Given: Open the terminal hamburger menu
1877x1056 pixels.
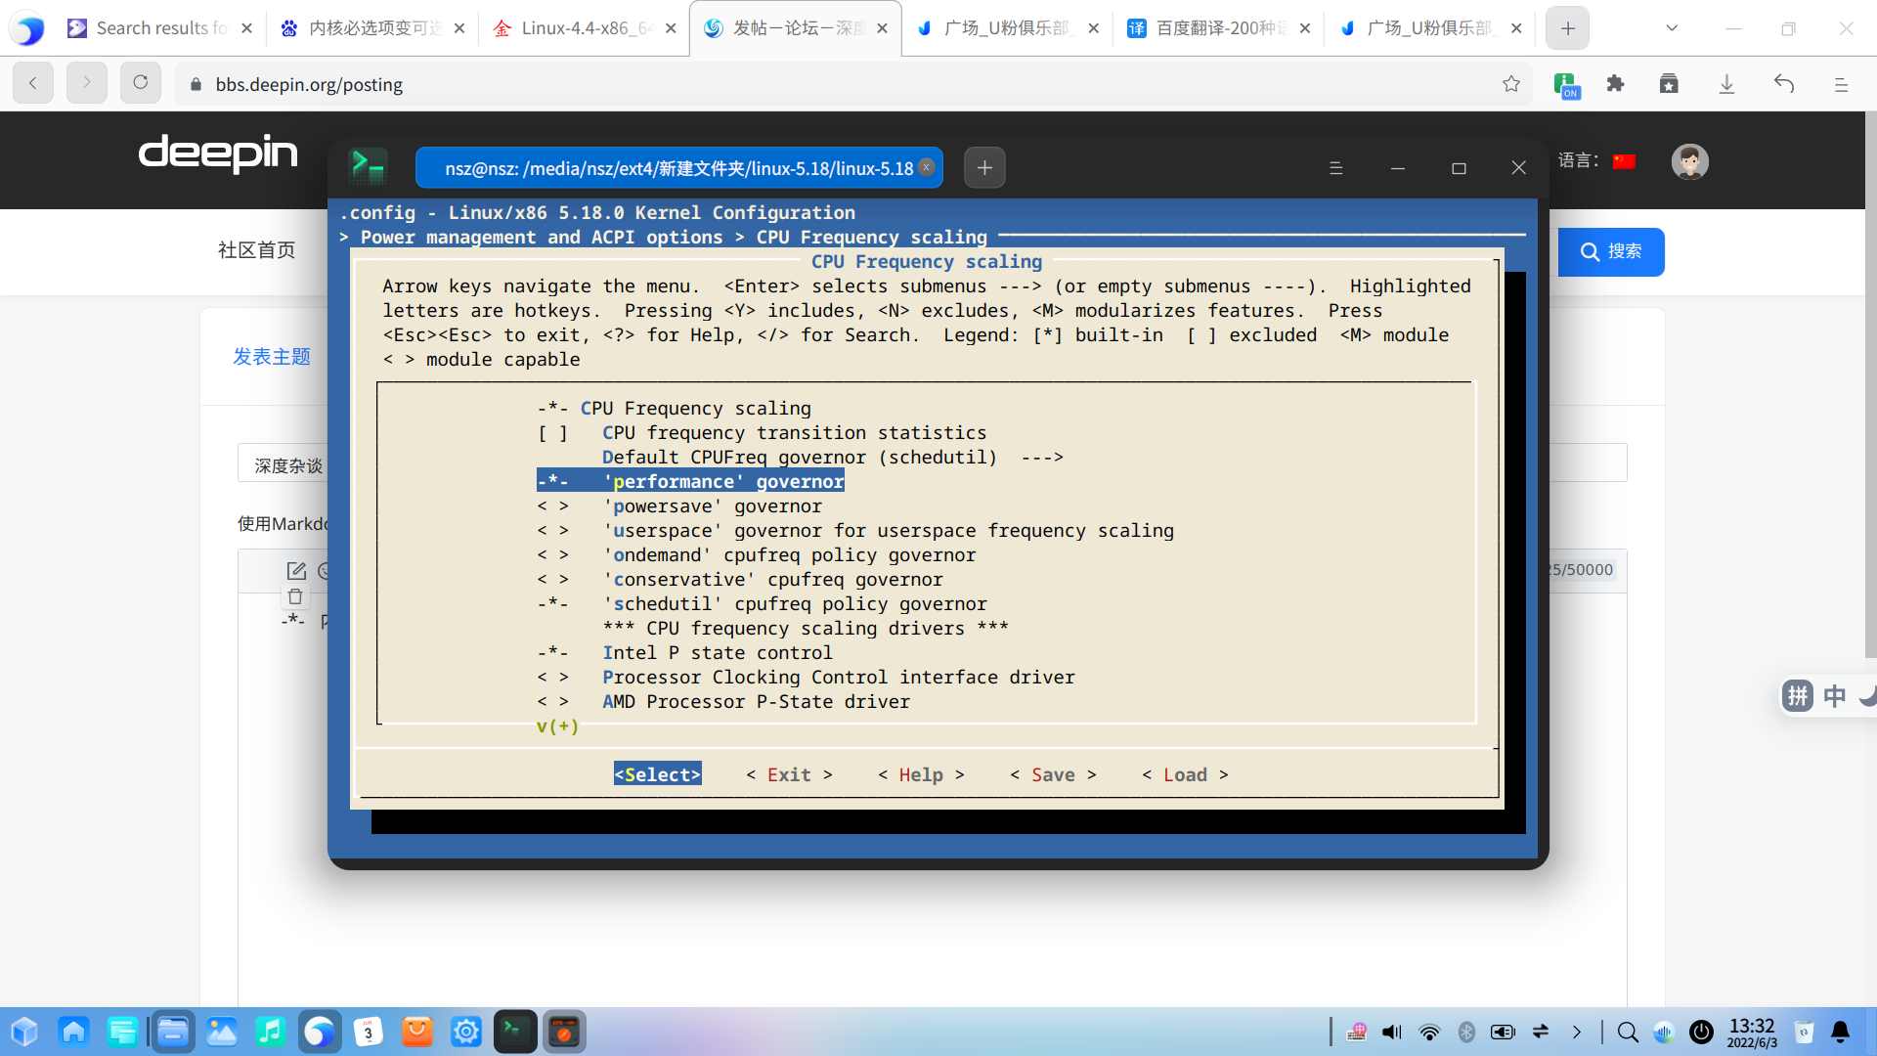Looking at the screenshot, I should [x=1335, y=168].
